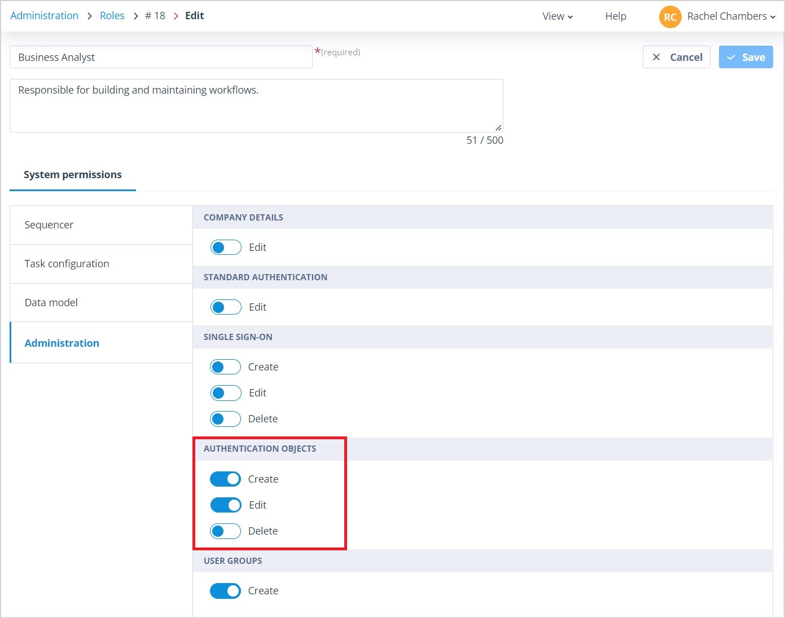The width and height of the screenshot is (785, 618).
Task: Click the Authentication Objects section header
Action: 483,449
